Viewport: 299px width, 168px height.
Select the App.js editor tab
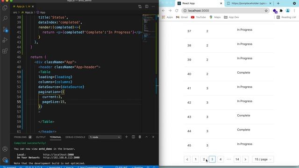click(x=23, y=7)
